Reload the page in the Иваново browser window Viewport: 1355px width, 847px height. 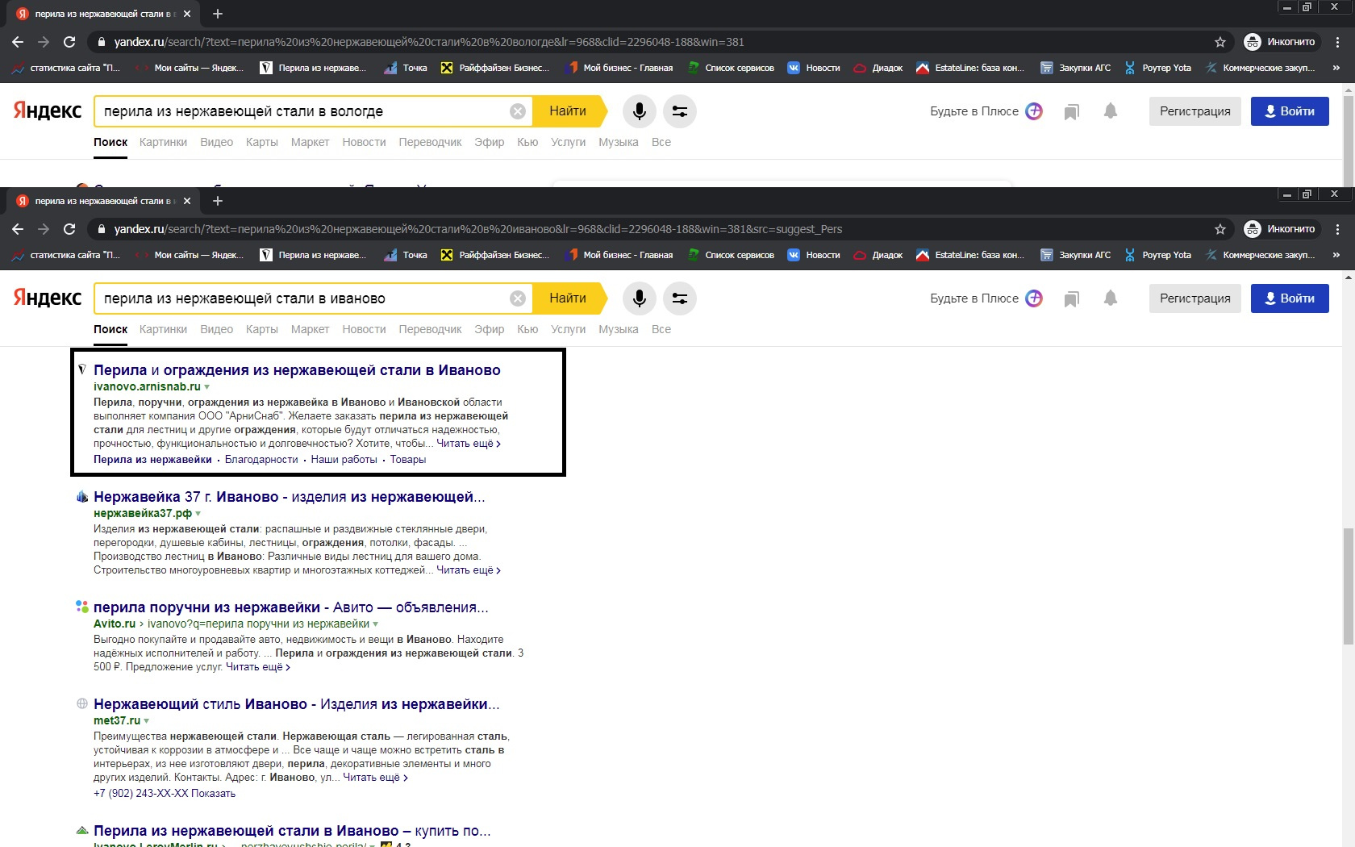(69, 229)
